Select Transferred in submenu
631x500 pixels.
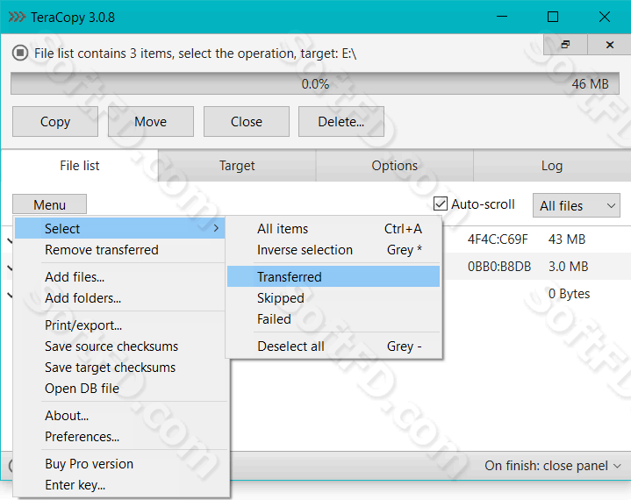[x=333, y=276]
